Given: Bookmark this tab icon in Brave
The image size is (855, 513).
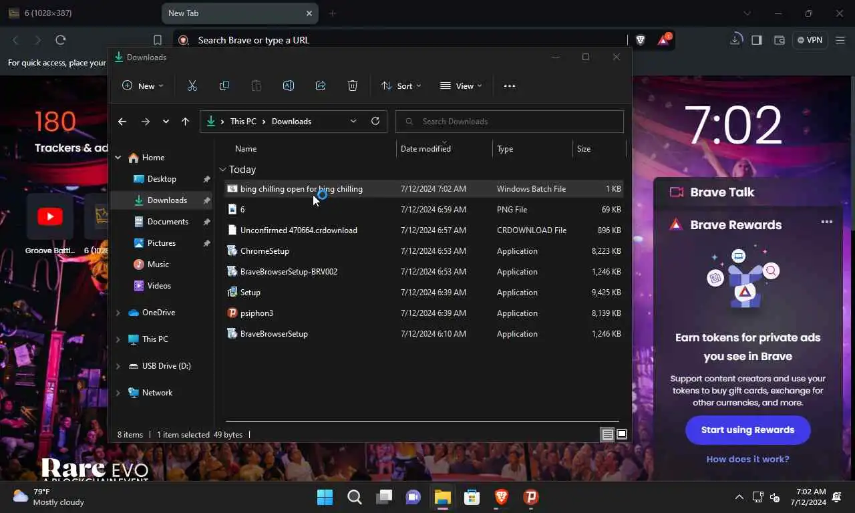Looking at the screenshot, I should coord(158,40).
